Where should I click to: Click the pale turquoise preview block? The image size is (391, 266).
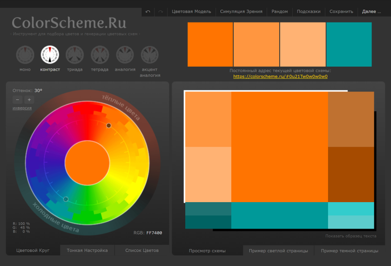point(351,222)
